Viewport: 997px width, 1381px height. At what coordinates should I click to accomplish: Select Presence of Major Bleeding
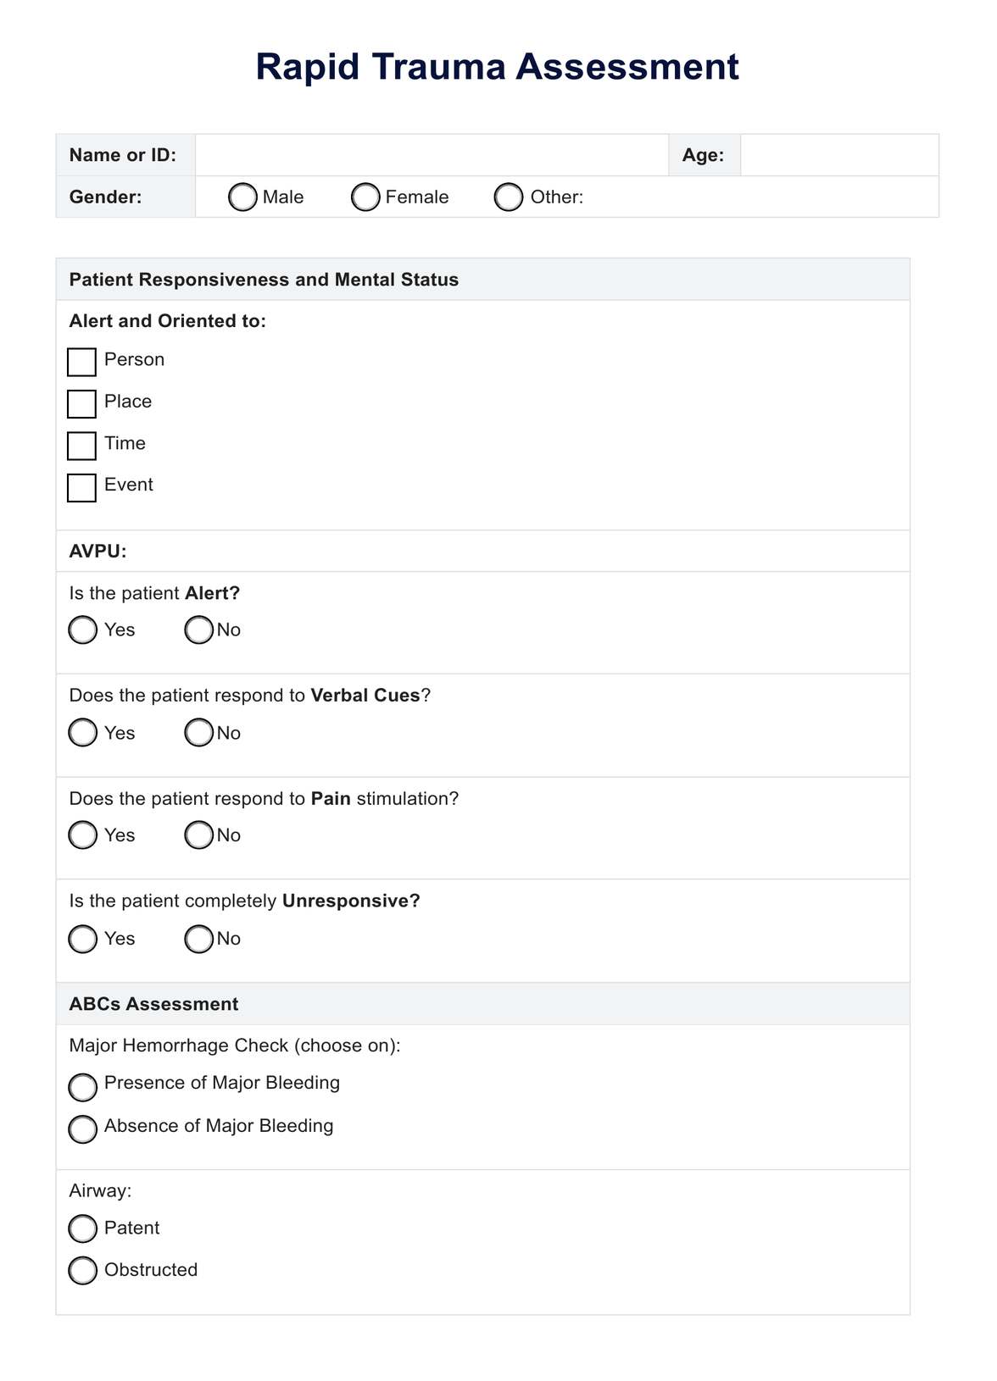83,1087
